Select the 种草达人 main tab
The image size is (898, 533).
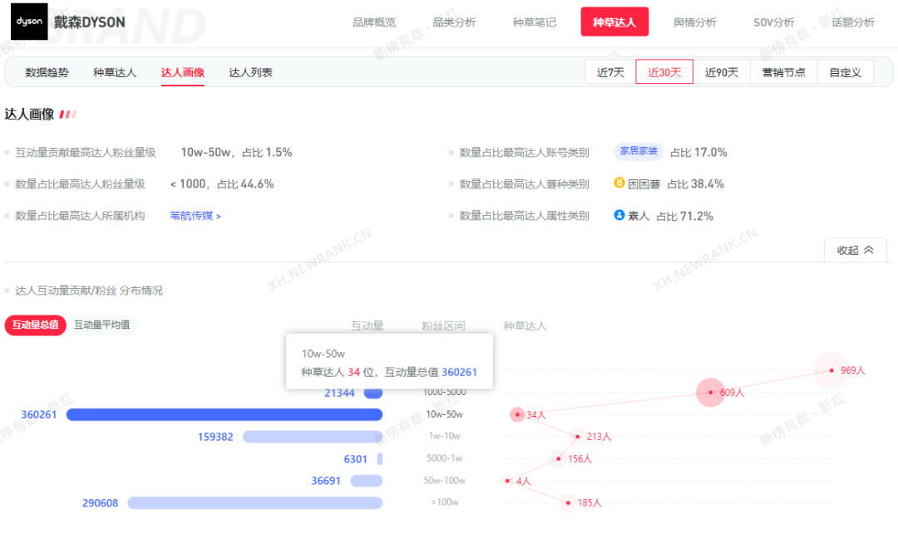pyautogui.click(x=614, y=22)
